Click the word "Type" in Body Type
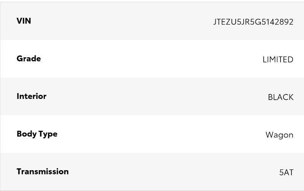Viewport: 304px width, 191px height. tap(47, 134)
